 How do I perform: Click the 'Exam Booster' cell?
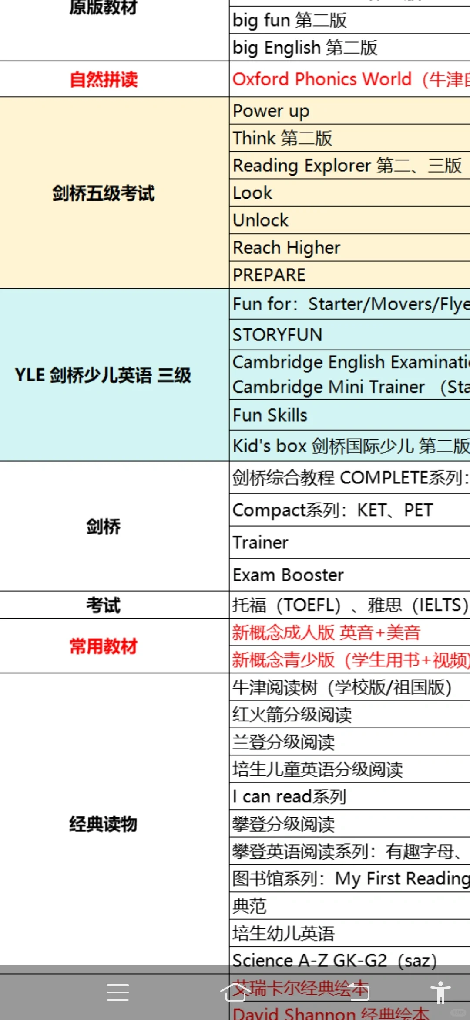coord(350,575)
